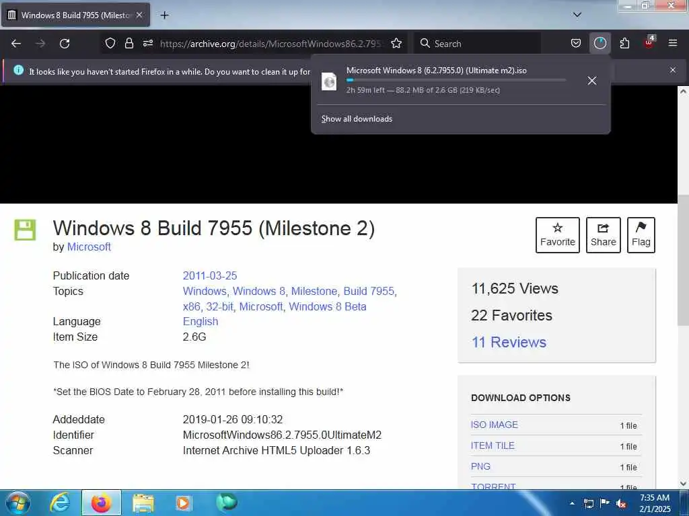Reload the page with the refresh icon
This screenshot has width=689, height=516.
point(65,44)
